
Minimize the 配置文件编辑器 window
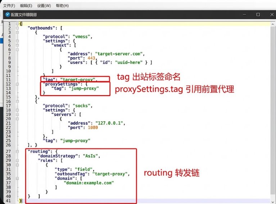coord(244,15)
